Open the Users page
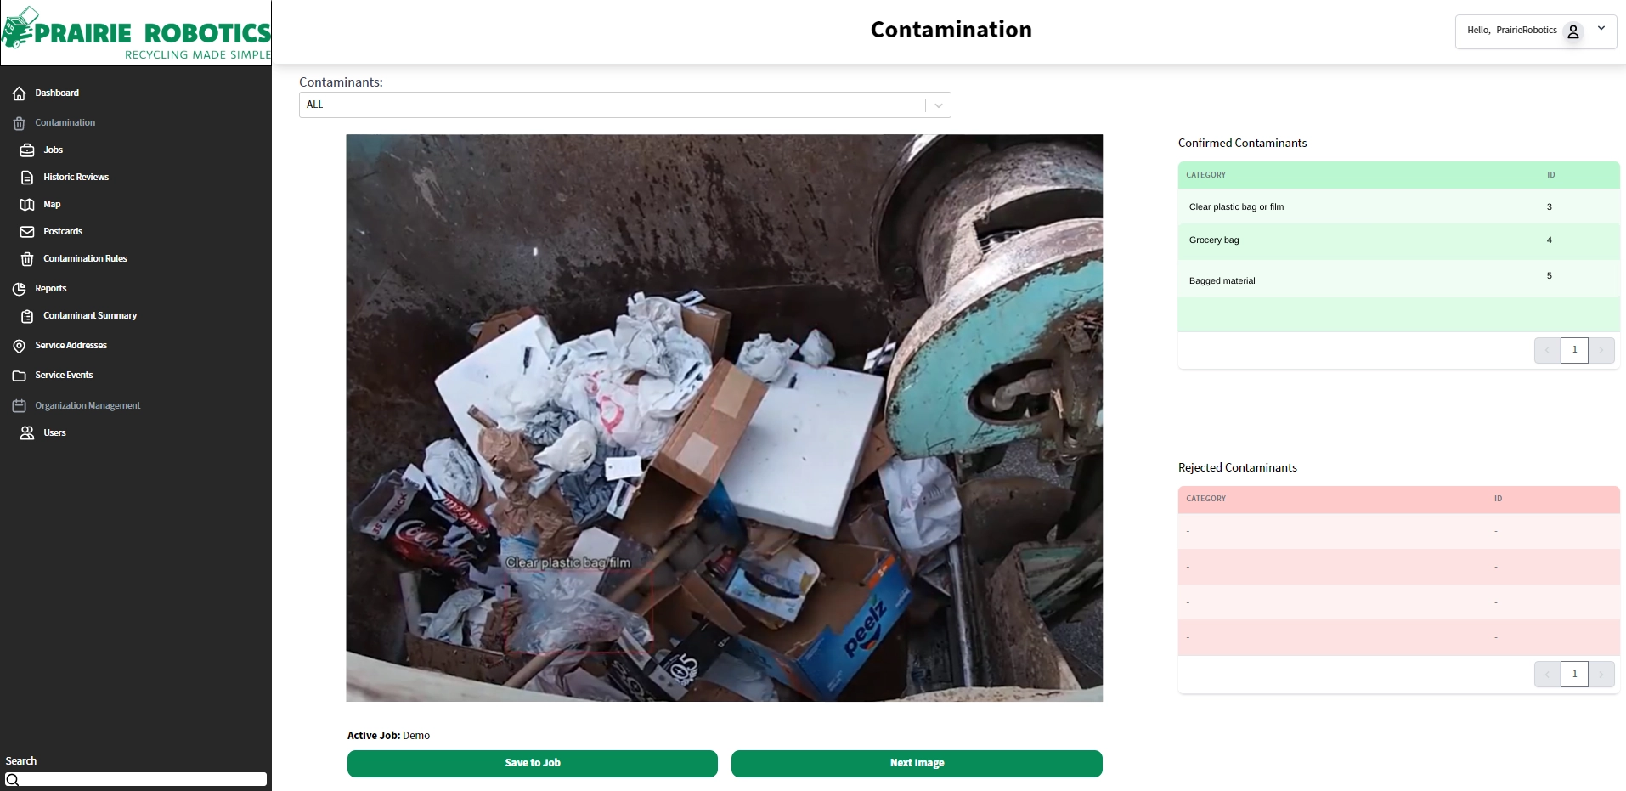 click(x=54, y=432)
